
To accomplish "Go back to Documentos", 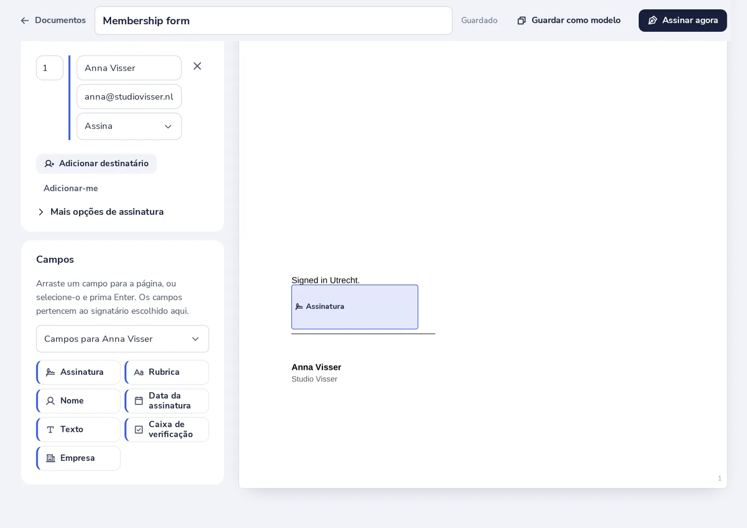I will click(53, 20).
